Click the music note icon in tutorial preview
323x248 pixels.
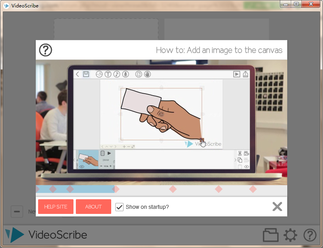pyautogui.click(x=117, y=74)
